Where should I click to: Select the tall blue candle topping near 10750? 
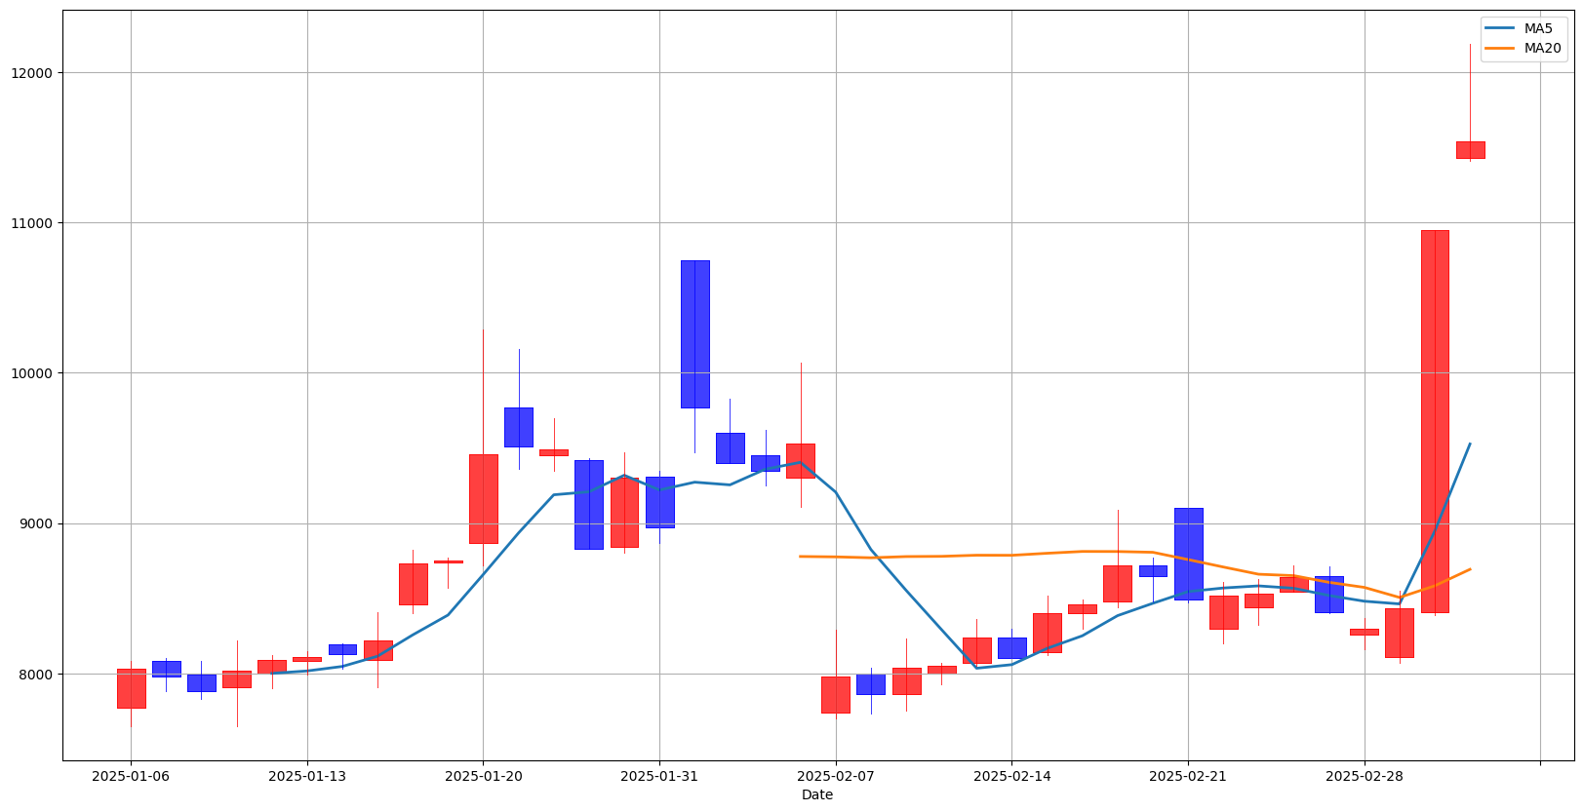pyautogui.click(x=694, y=334)
